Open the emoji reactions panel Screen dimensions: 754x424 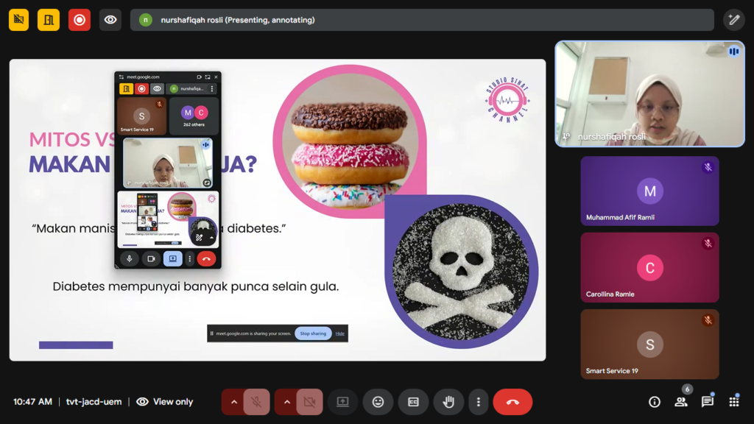click(x=378, y=402)
